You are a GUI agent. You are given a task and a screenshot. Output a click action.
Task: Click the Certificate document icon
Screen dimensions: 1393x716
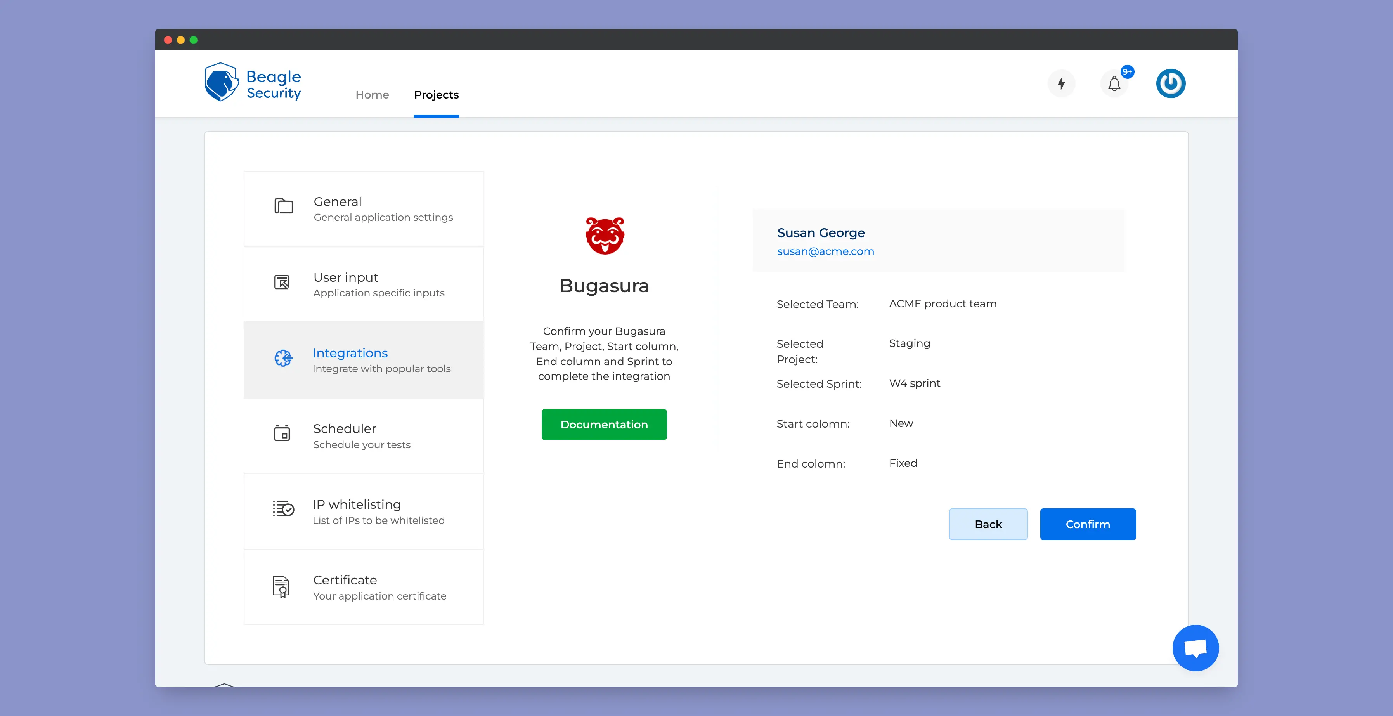coord(281,587)
